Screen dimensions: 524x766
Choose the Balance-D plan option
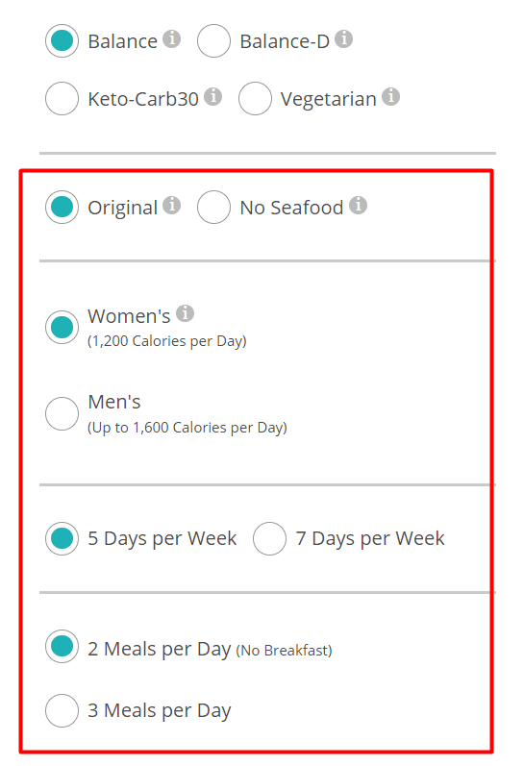tap(213, 40)
